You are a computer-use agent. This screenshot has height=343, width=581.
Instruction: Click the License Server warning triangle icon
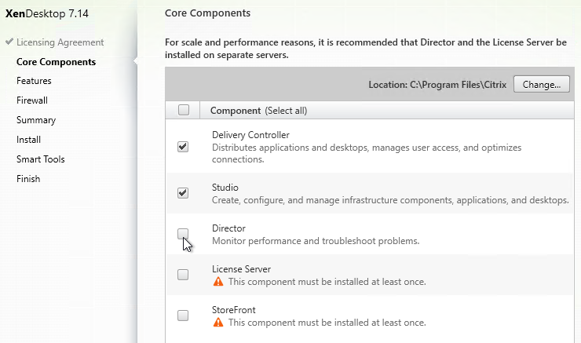coord(218,282)
